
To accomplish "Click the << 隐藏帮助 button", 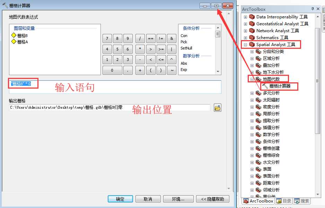I will pyautogui.click(x=213, y=199).
